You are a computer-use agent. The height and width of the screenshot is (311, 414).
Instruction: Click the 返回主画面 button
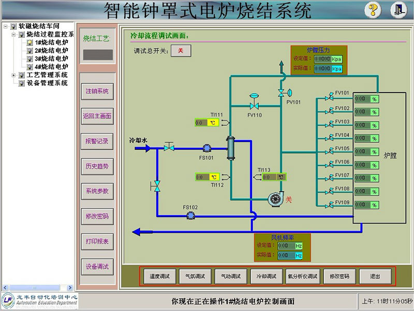click(x=97, y=116)
